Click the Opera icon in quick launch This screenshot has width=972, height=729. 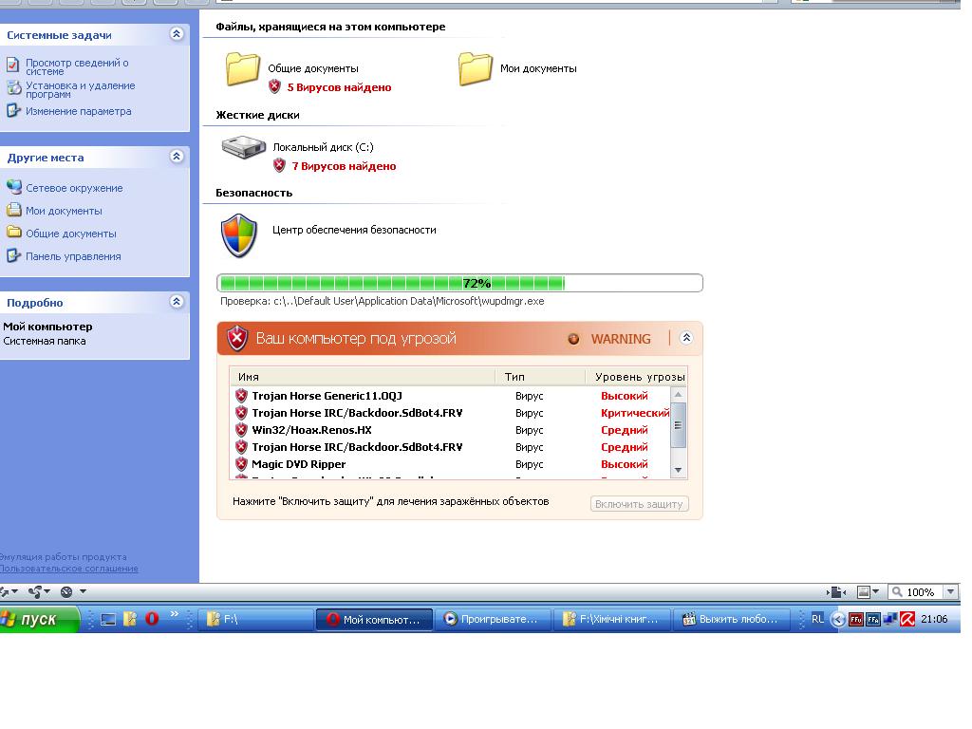[152, 619]
